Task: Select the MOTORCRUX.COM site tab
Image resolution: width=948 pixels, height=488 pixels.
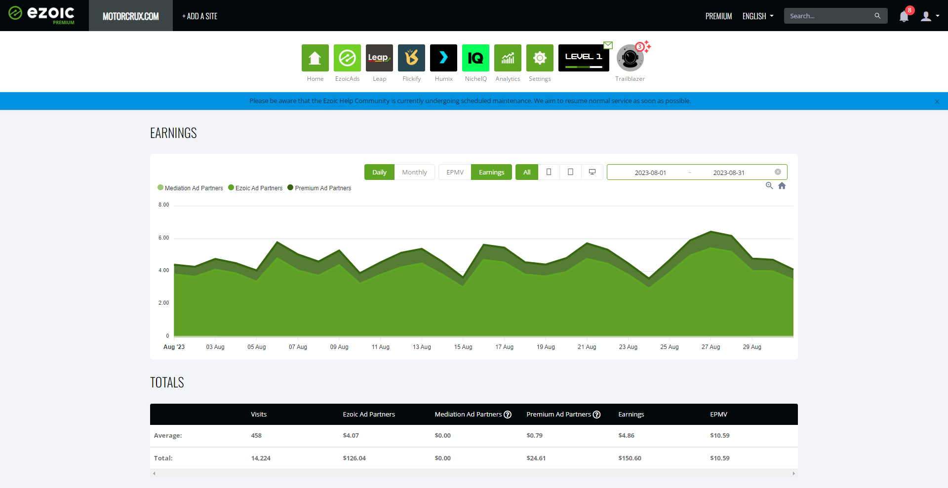Action: coord(131,16)
